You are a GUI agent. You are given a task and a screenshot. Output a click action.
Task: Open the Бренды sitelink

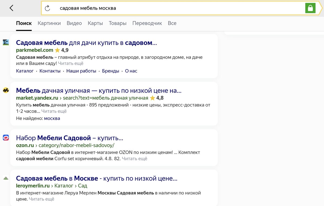coord(110,71)
